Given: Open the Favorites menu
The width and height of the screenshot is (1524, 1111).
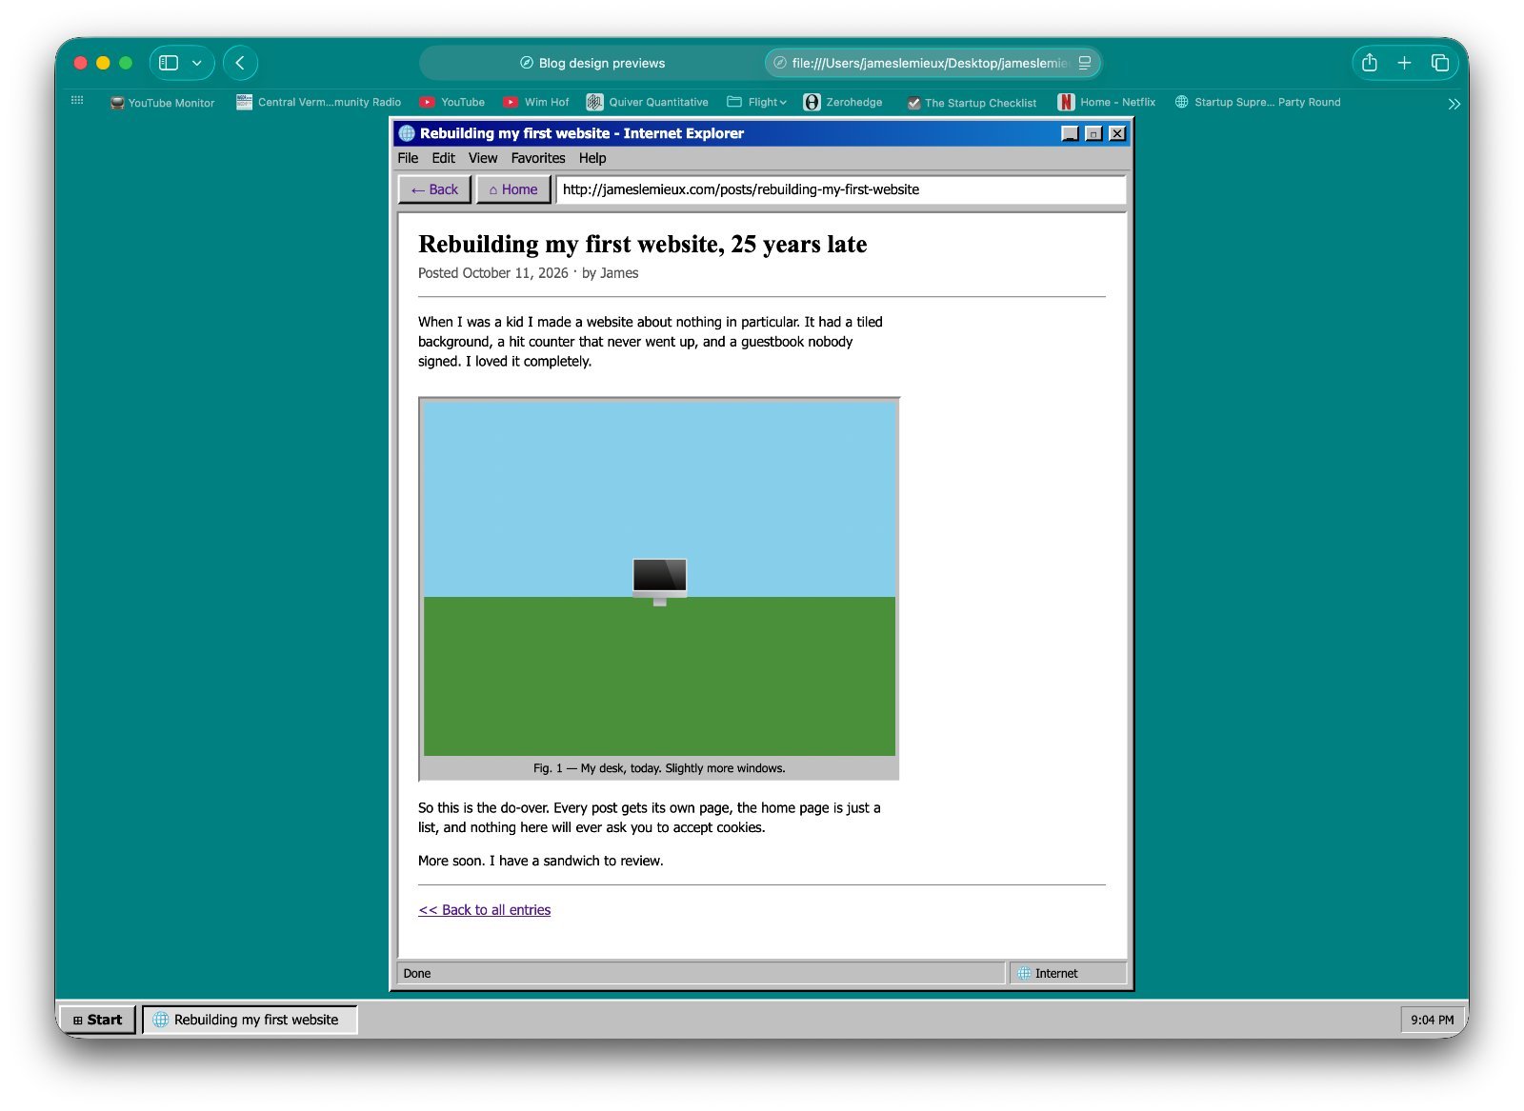Looking at the screenshot, I should [x=538, y=158].
